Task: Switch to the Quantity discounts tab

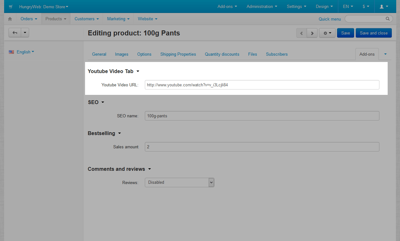Action: coord(222,54)
